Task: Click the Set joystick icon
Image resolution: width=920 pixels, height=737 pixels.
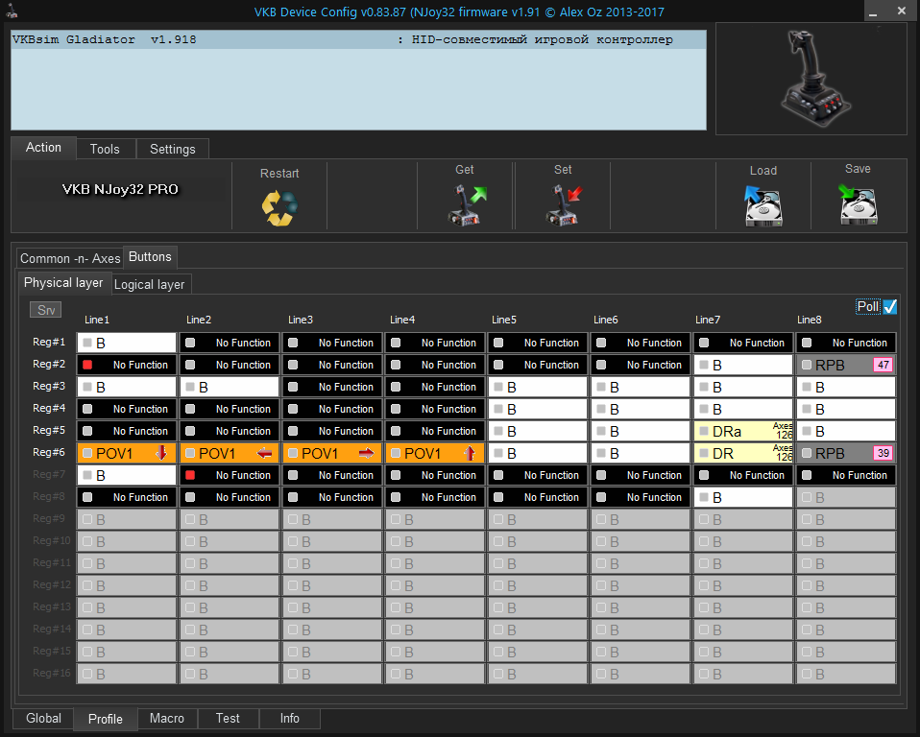Action: (x=564, y=205)
